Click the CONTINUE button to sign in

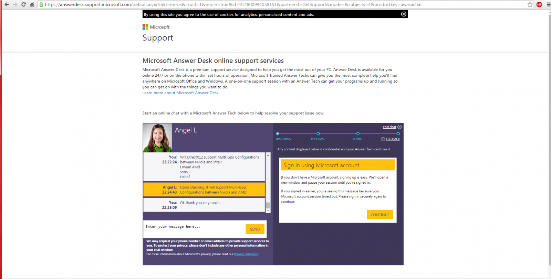click(380, 215)
